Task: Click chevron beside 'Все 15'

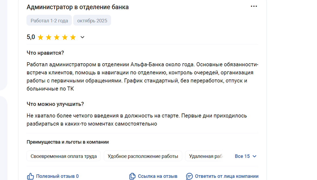Action: click(255, 156)
